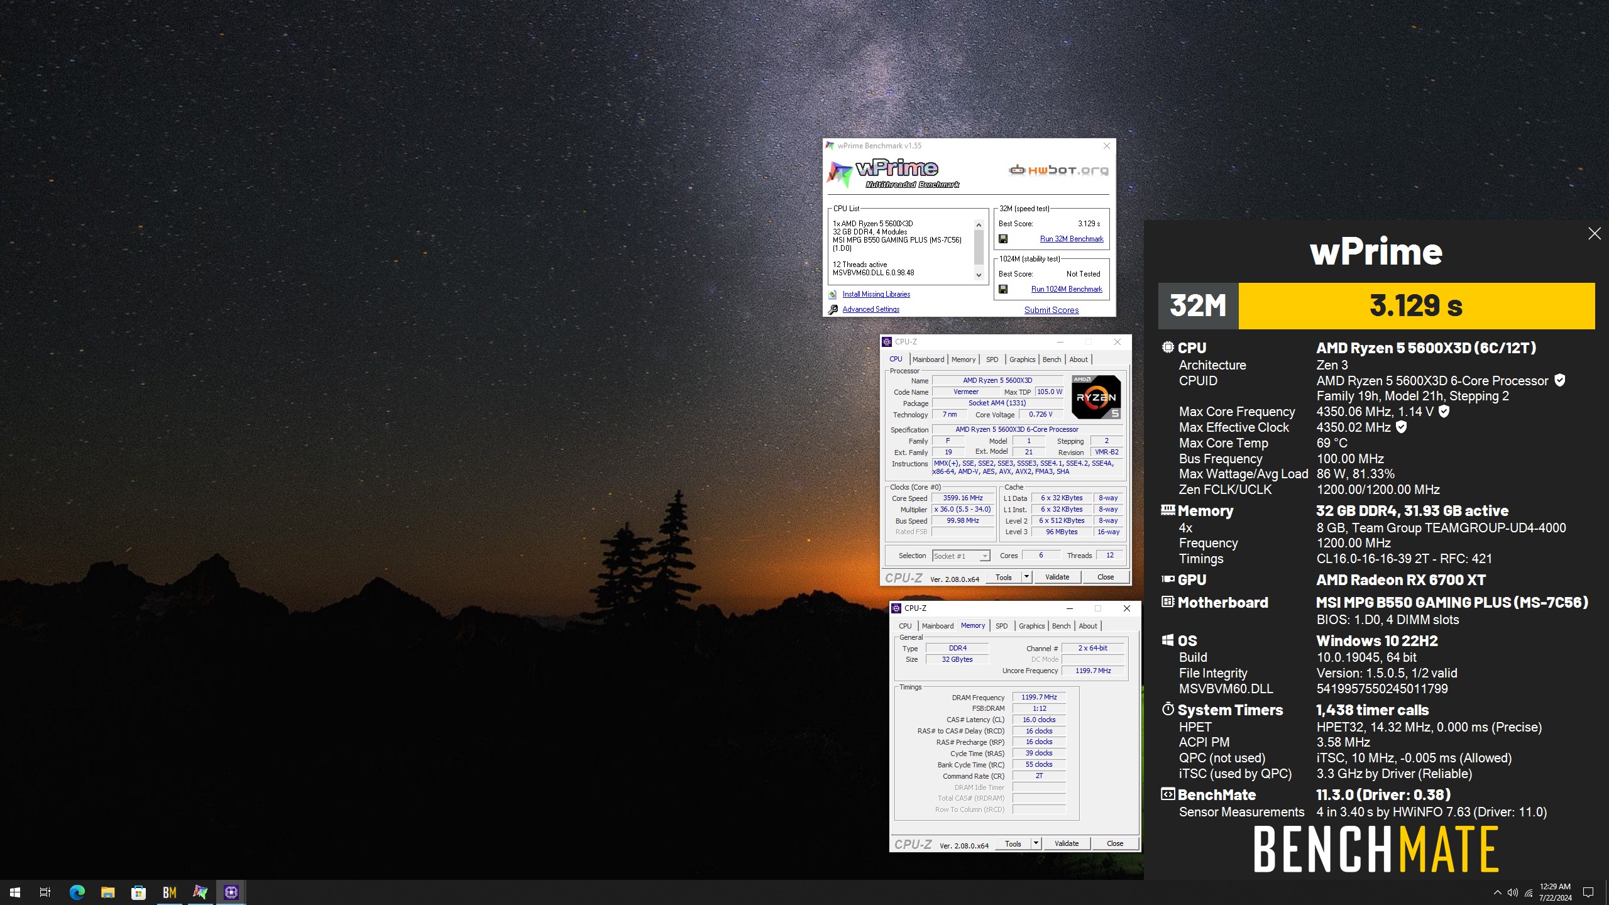
Task: Click the Memory CPU-Z window title icon
Action: click(896, 608)
